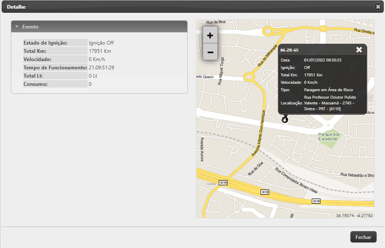Click Paragem em Área de Risco text
The height and width of the screenshot is (248, 385).
328,90
